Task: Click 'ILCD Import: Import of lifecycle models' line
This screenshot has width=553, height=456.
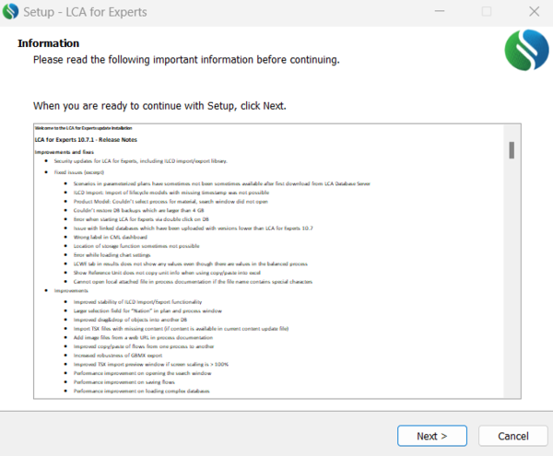Action: (x=171, y=193)
